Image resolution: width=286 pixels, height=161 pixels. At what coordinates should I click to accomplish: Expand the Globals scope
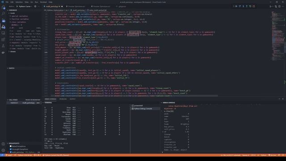coord(13,51)
